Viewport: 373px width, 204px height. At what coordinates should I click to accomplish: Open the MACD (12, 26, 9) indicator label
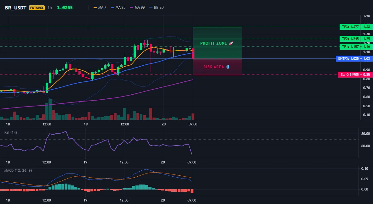coord(18,170)
